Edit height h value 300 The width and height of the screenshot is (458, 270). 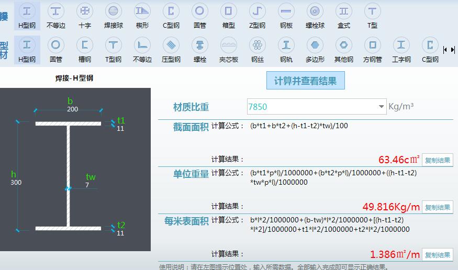click(x=16, y=183)
